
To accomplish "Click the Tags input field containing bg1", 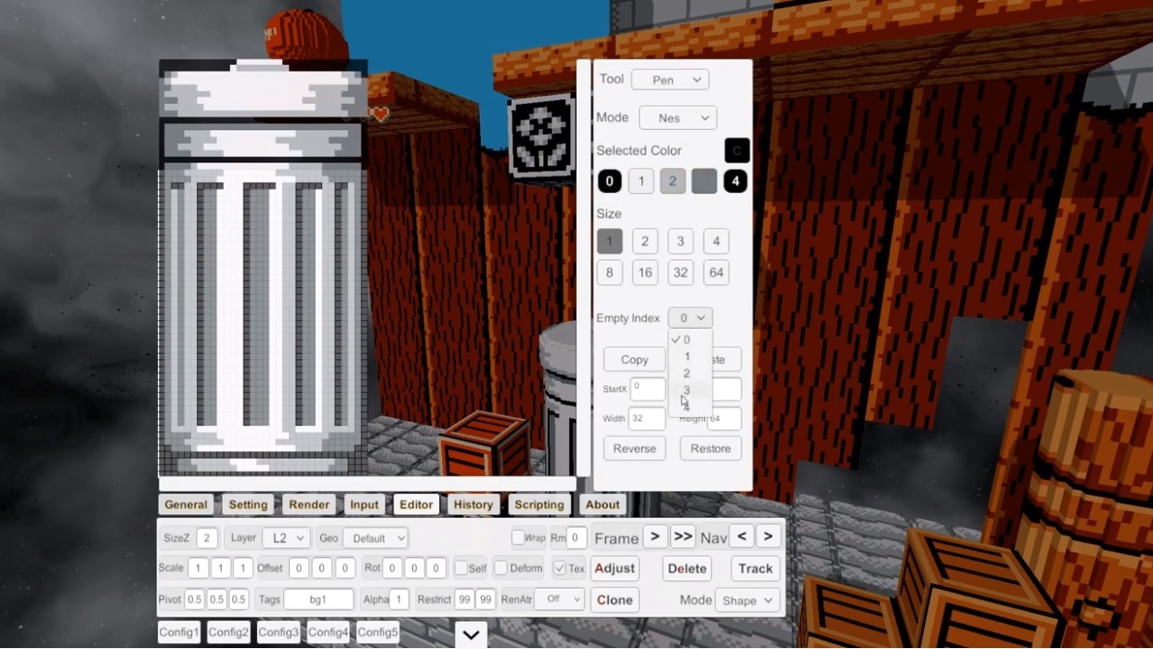I will pyautogui.click(x=317, y=600).
